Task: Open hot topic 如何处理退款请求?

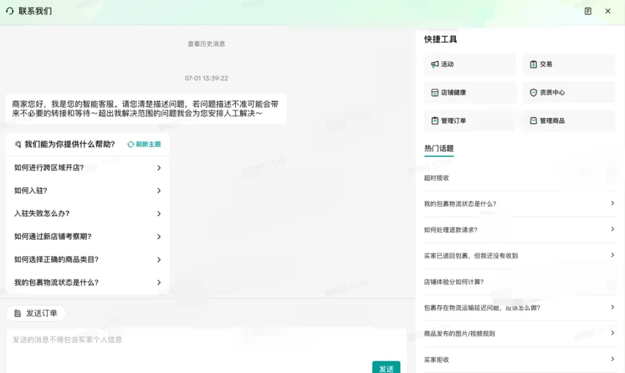Action: 520,230
